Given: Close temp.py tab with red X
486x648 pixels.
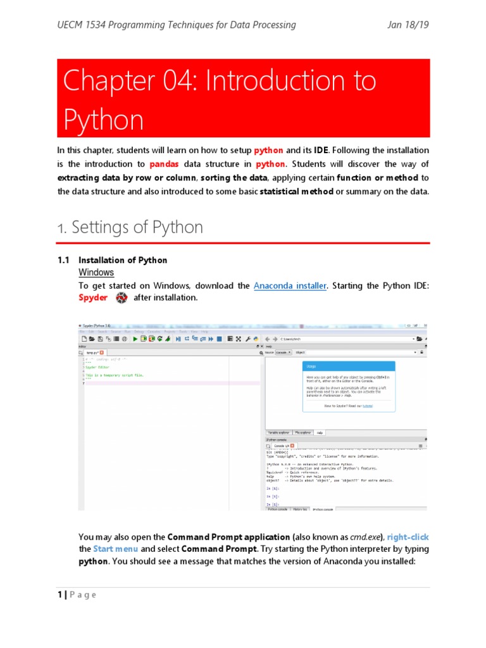Looking at the screenshot, I should click(x=102, y=352).
